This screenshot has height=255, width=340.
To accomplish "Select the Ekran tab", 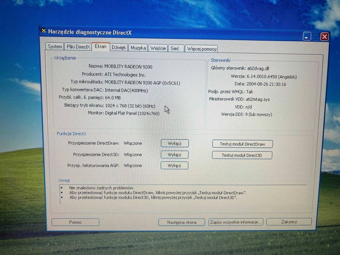I will pos(100,46).
